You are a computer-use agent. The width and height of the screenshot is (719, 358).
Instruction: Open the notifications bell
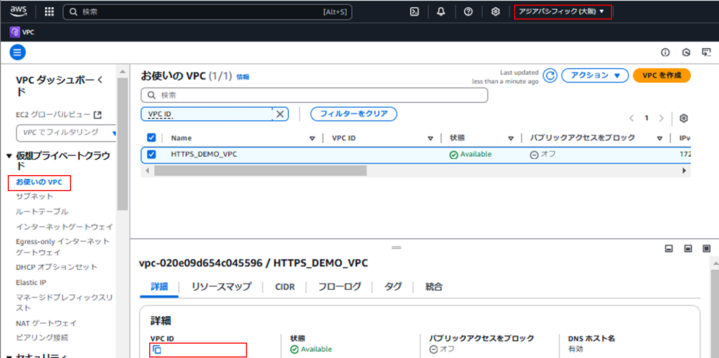[x=441, y=12]
